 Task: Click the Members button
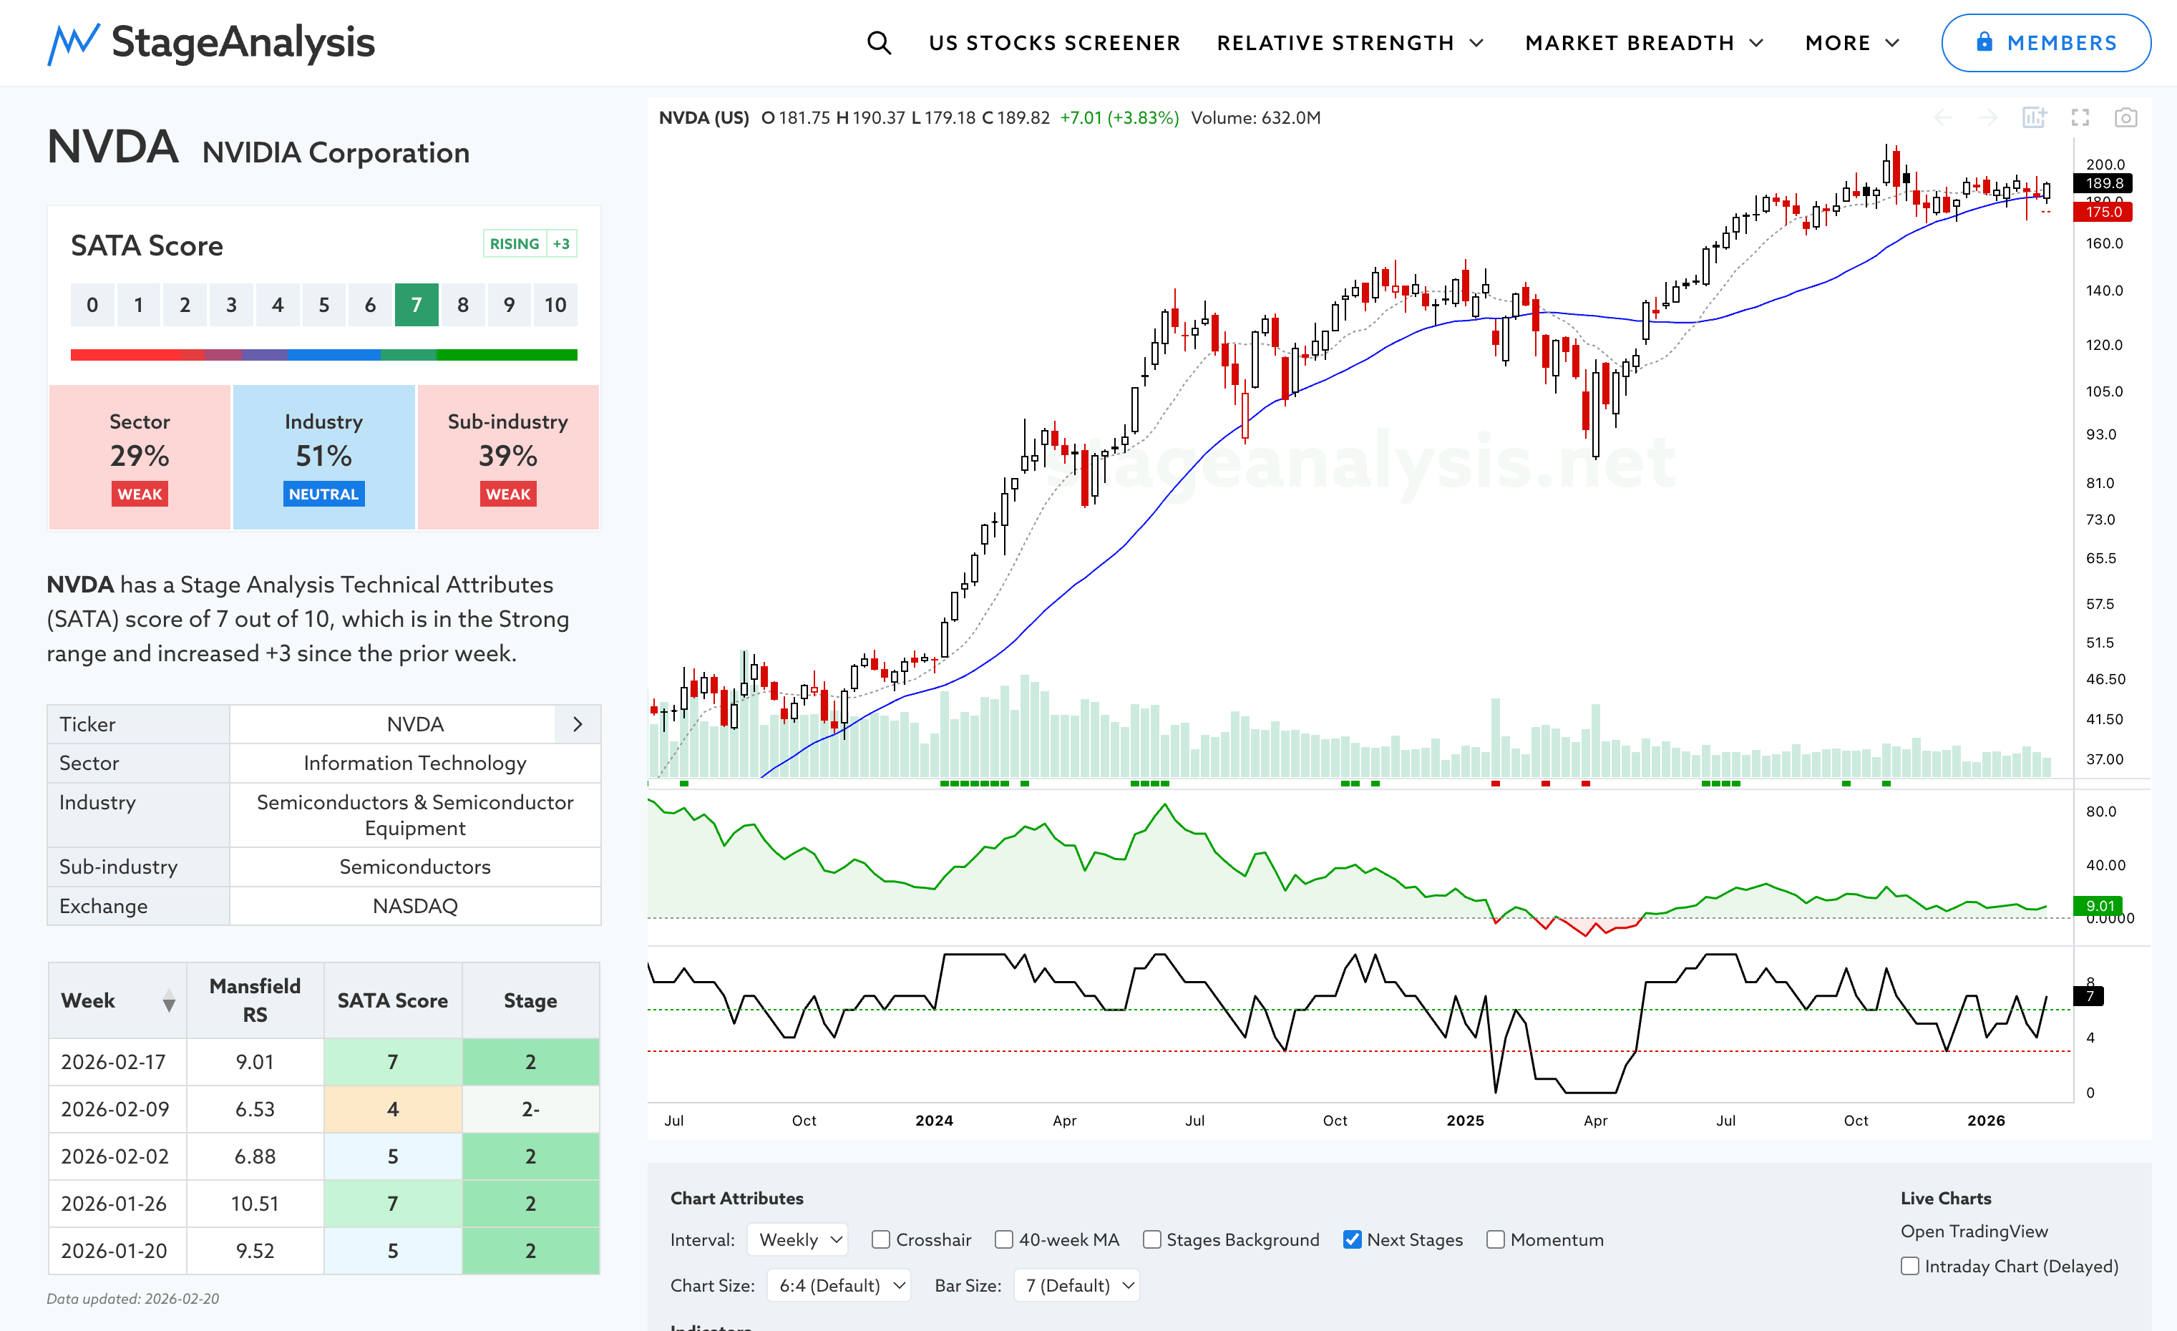[2045, 42]
